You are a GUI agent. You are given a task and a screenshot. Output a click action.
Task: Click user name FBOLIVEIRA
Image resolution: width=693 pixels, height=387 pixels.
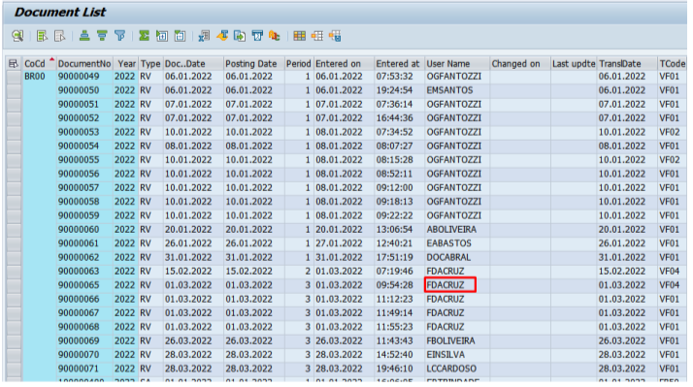pos(450,341)
